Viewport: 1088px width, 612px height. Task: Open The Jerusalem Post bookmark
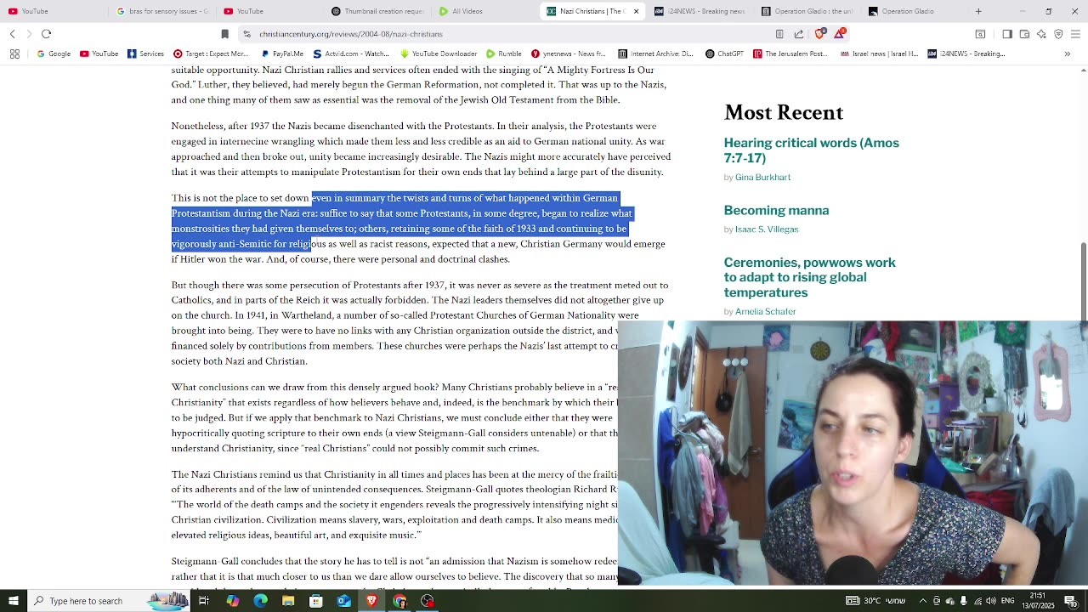pos(790,54)
